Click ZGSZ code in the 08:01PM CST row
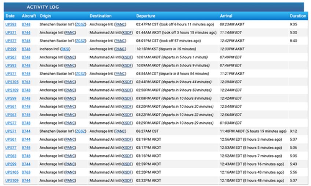The image size is (311, 186). tap(81, 41)
